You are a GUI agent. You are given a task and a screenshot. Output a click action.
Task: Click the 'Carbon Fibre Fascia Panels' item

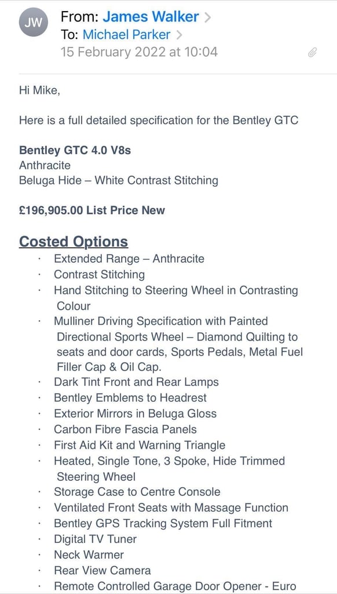tap(125, 429)
